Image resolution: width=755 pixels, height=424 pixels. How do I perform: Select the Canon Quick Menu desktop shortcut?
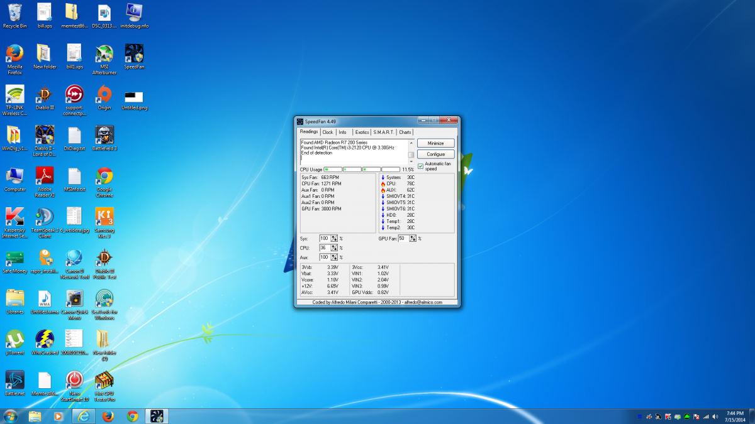pyautogui.click(x=74, y=305)
